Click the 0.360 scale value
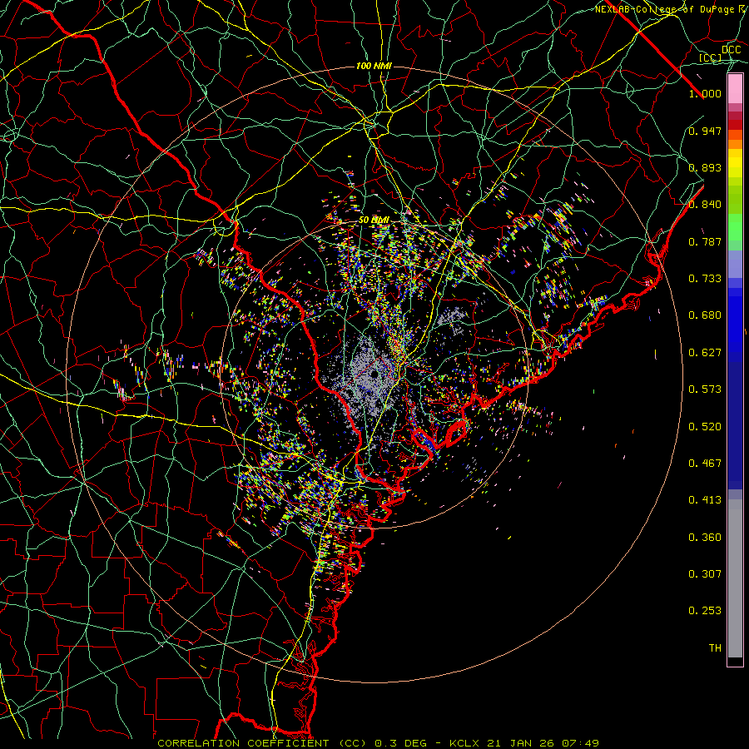The width and height of the screenshot is (749, 749). pyautogui.click(x=705, y=538)
